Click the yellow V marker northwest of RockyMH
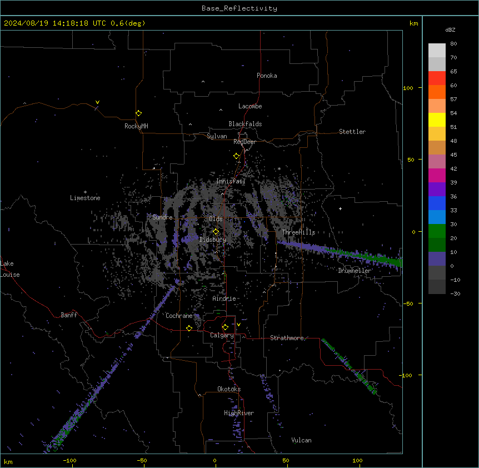 97,102
